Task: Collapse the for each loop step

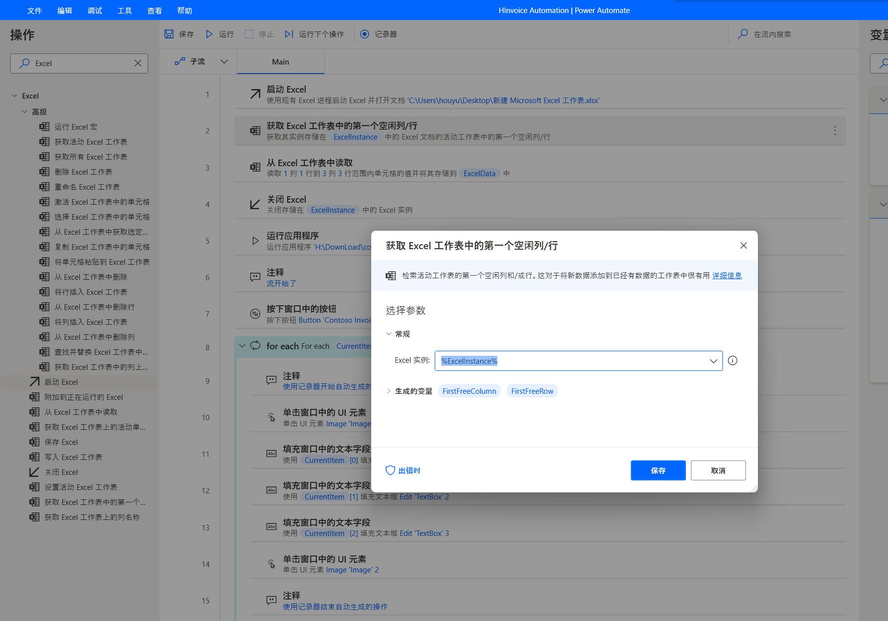Action: click(x=243, y=346)
